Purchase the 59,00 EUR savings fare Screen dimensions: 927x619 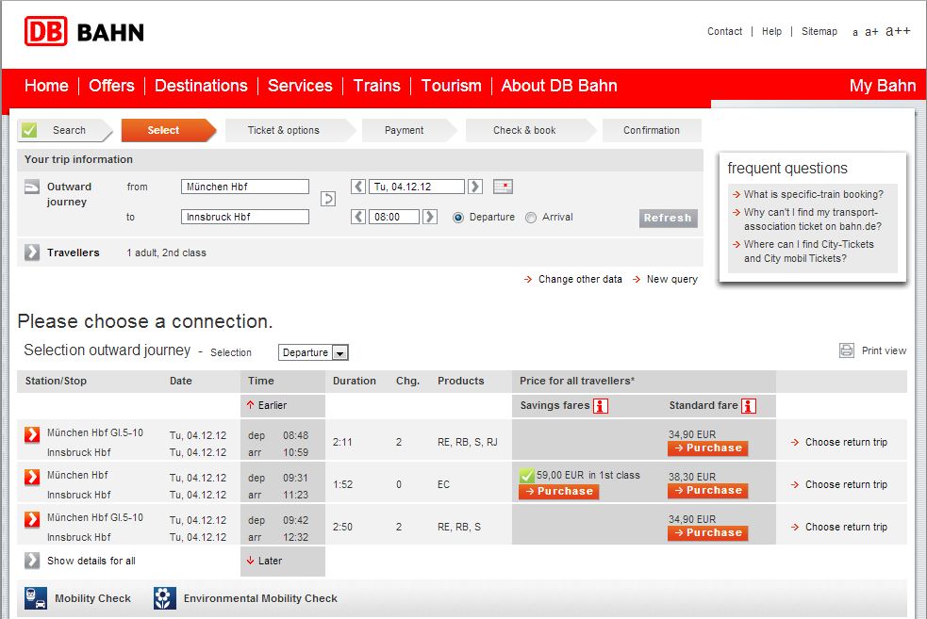558,492
